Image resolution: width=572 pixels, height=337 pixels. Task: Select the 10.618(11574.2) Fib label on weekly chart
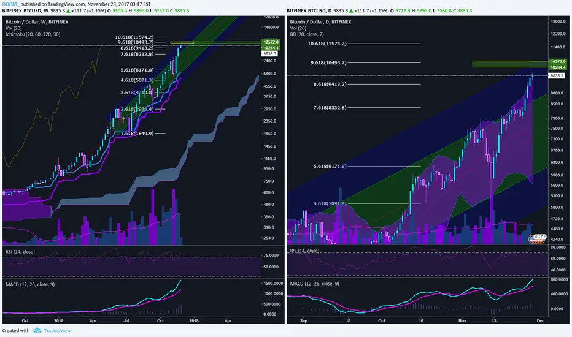tap(134, 37)
